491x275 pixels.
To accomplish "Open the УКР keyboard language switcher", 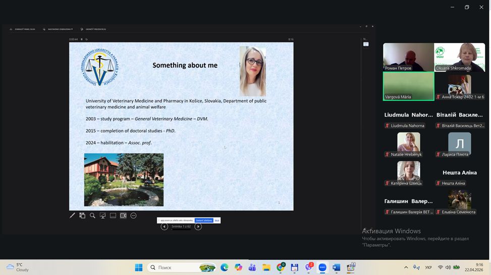I will point(428,267).
